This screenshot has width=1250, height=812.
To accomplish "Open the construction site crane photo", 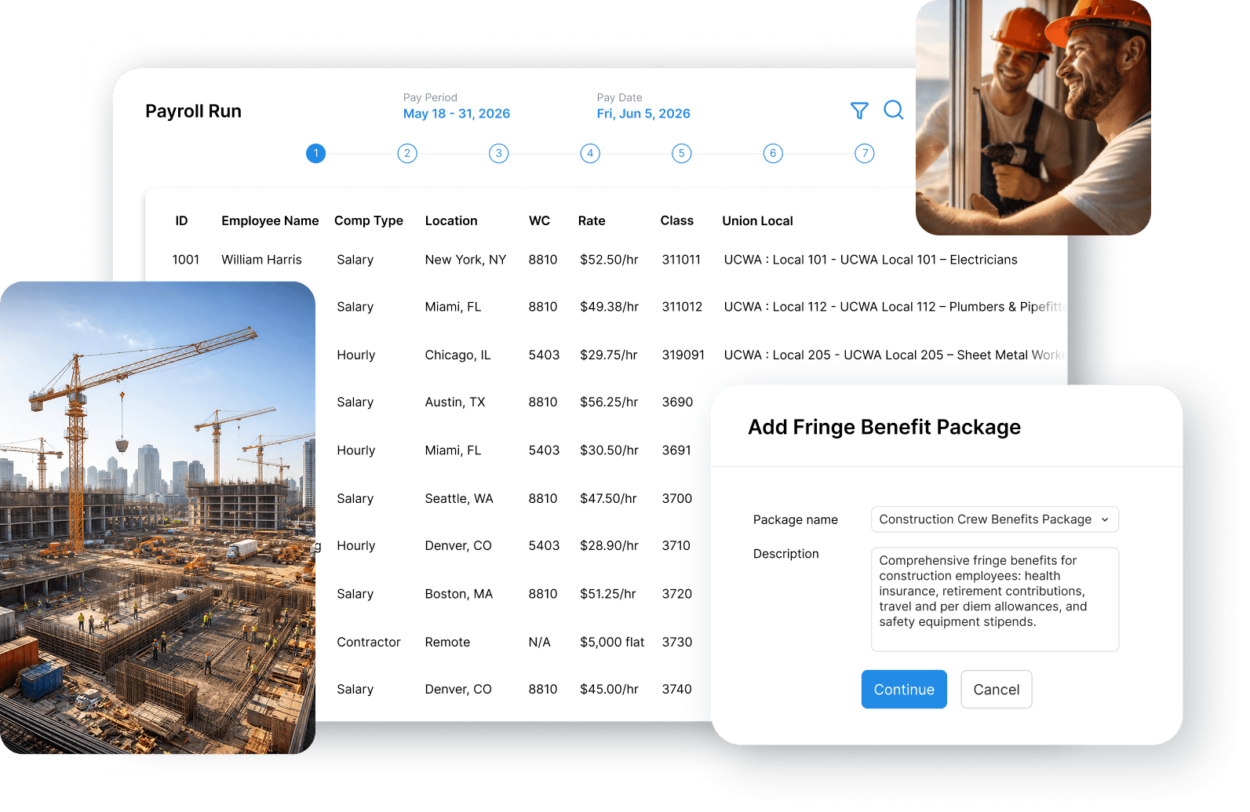I will coord(158,518).
